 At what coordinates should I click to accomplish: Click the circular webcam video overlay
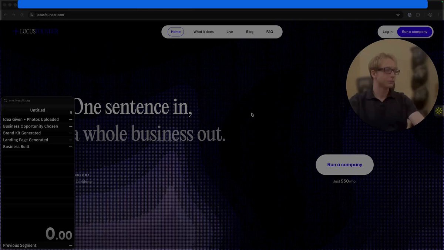pos(392,85)
